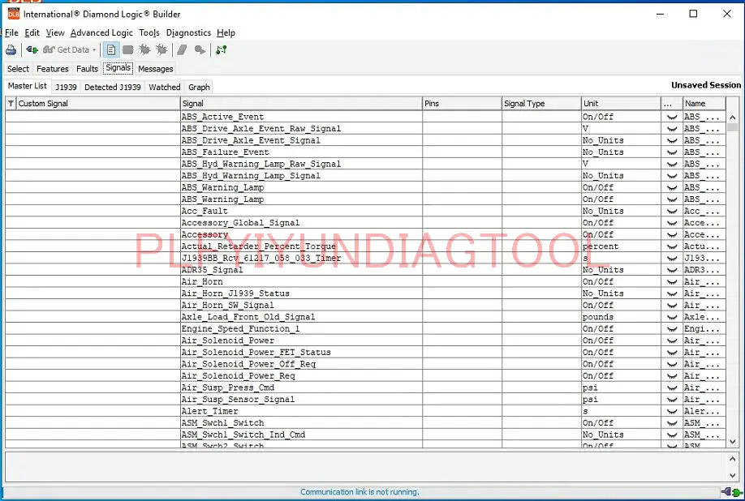
Task: Click the signal table scrollbar up arrow
Action: 732,118
